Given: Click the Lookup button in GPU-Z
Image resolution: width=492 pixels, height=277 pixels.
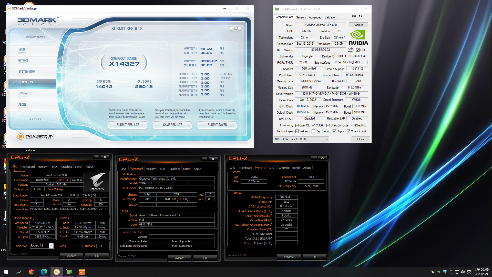Looking at the screenshot, I should [358, 25].
